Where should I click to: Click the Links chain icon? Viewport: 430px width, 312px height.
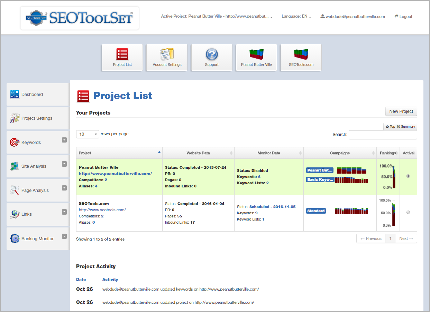pyautogui.click(x=15, y=214)
